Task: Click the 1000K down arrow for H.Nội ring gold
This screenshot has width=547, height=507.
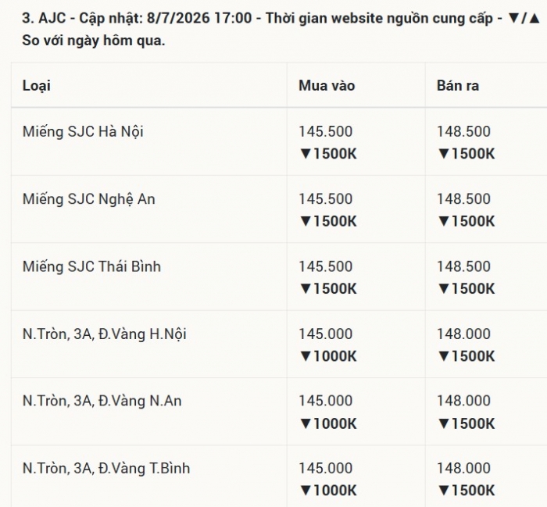Action: [306, 356]
